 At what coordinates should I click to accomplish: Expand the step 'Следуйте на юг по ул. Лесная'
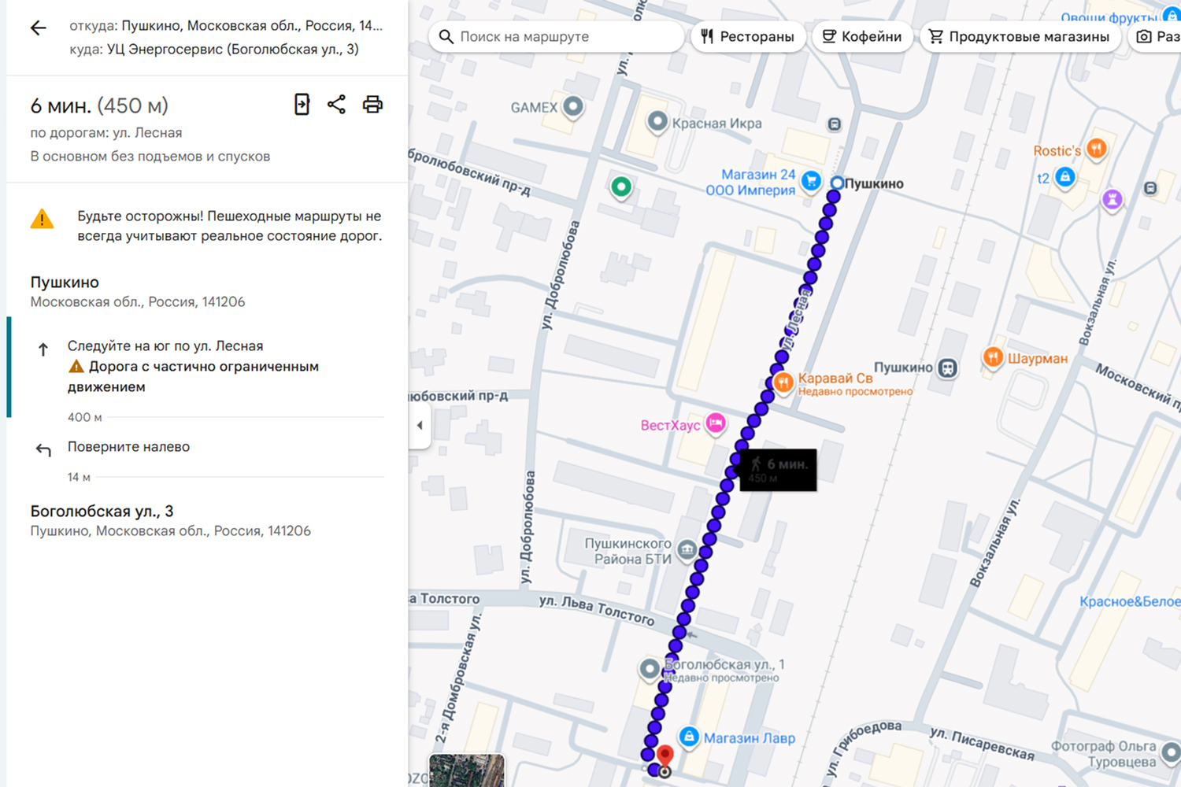[165, 346]
